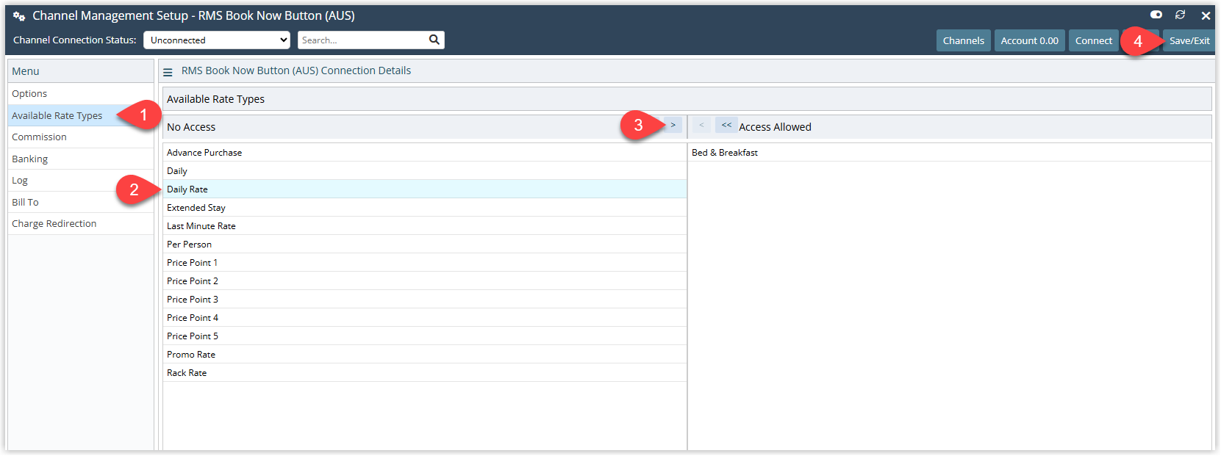The width and height of the screenshot is (1221, 456).
Task: Select the Extended Stay rate type
Action: [x=425, y=207]
